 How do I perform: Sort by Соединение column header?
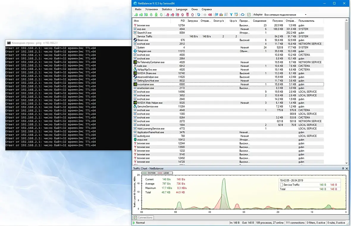[x=259, y=21]
